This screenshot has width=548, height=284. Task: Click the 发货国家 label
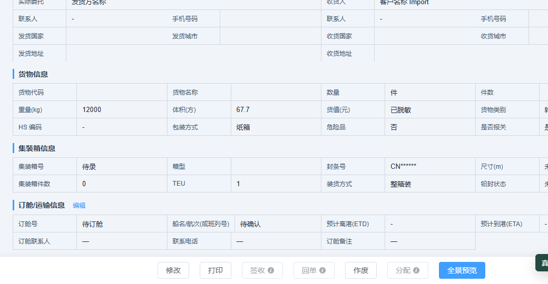point(31,36)
